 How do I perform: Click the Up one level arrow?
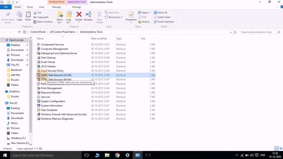[x=19, y=32]
